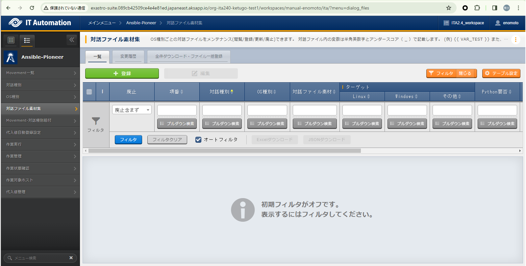The image size is (526, 266).
Task: Bookmark this page with star icon
Action: coord(448,8)
